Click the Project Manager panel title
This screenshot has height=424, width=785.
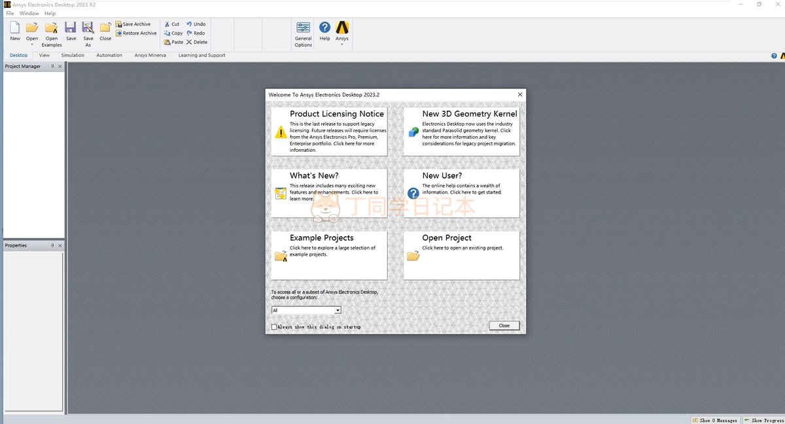pyautogui.click(x=23, y=66)
